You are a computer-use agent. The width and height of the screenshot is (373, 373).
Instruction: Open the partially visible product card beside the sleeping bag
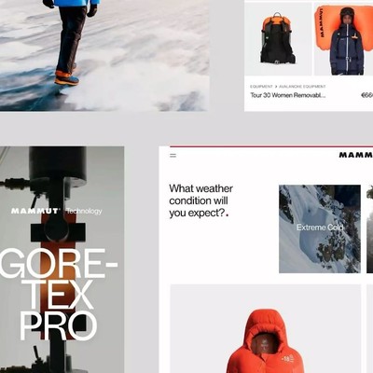coord(370,328)
